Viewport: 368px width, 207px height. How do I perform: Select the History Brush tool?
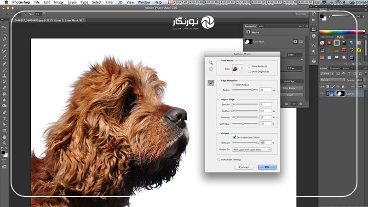pyautogui.click(x=4, y=82)
